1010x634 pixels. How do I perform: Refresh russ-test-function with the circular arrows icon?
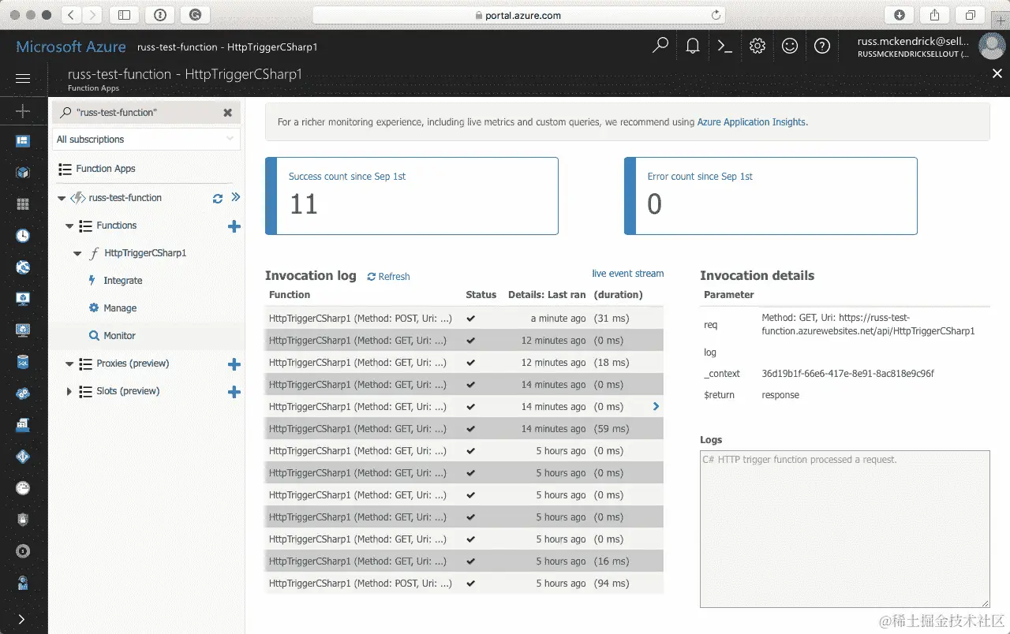(218, 198)
